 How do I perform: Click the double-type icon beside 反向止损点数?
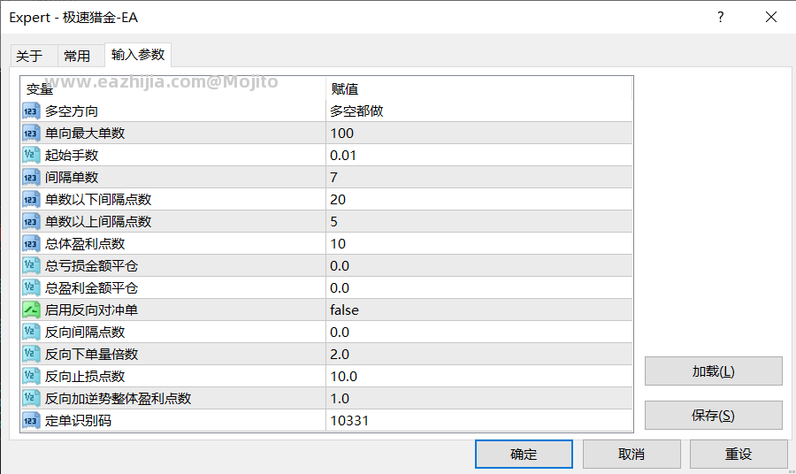pyautogui.click(x=31, y=376)
